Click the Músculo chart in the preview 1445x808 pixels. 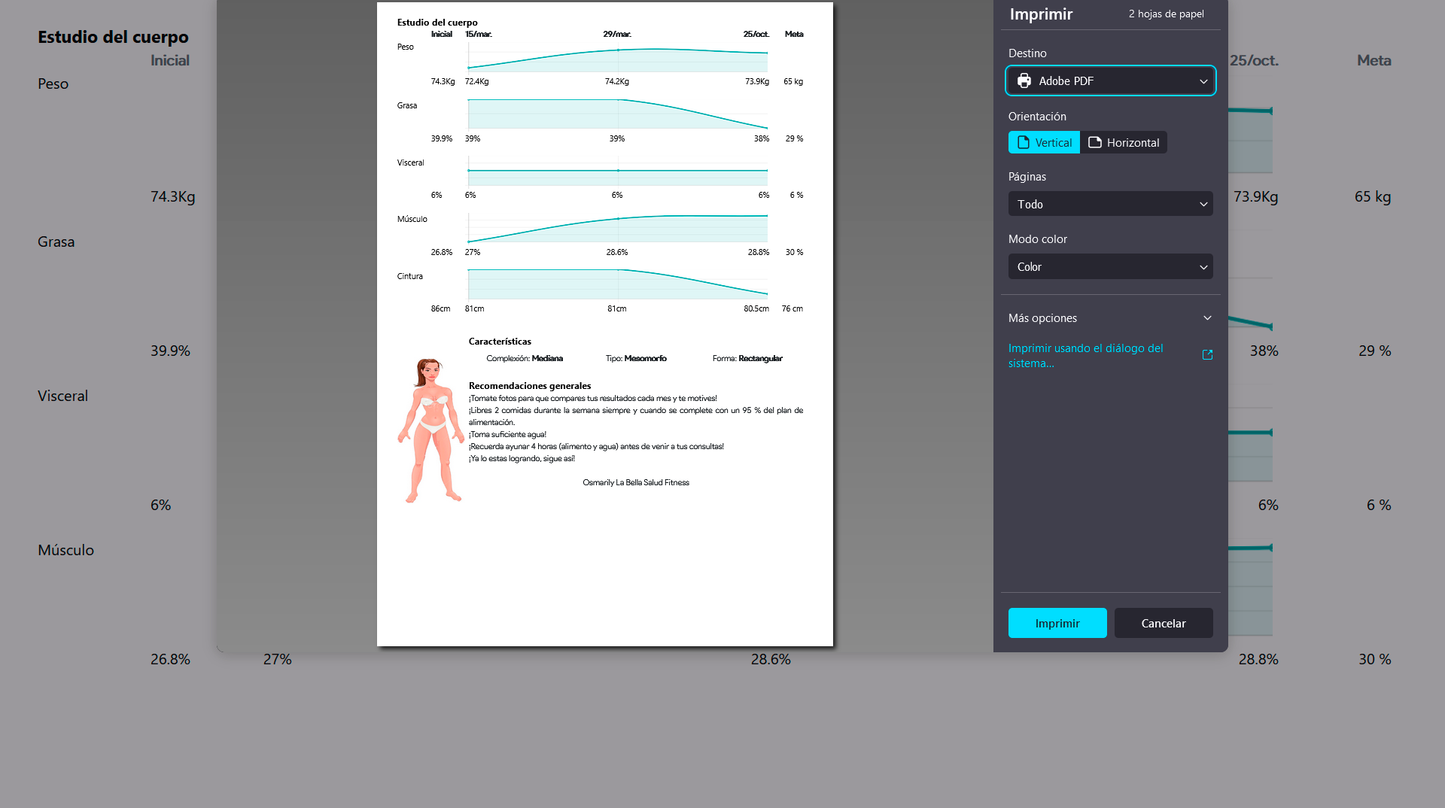(617, 228)
